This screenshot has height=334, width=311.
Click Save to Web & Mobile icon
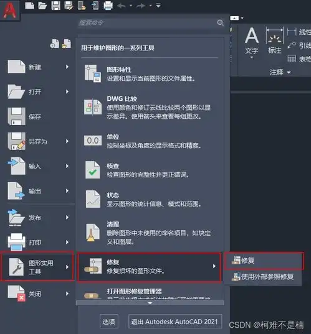(95, 6)
